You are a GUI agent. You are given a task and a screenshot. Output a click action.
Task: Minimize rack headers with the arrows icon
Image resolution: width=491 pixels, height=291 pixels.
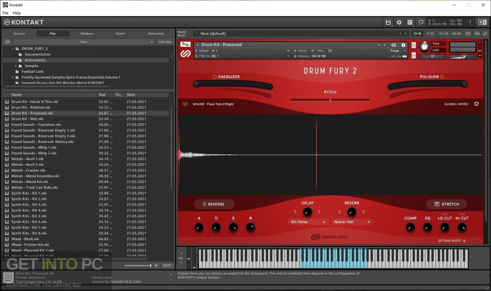click(x=485, y=34)
